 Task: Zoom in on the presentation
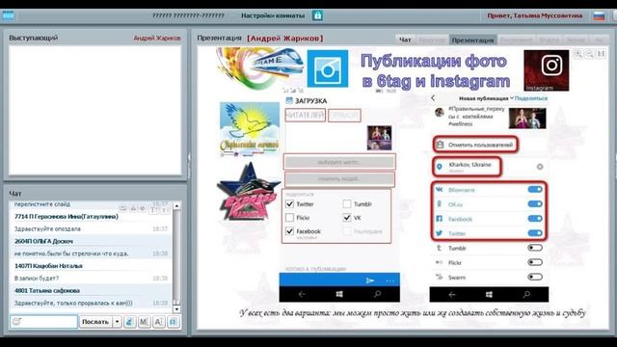click(x=578, y=54)
